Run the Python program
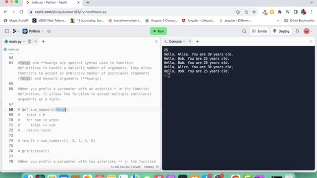Viewport: 317px width, 178px height. pos(158,31)
